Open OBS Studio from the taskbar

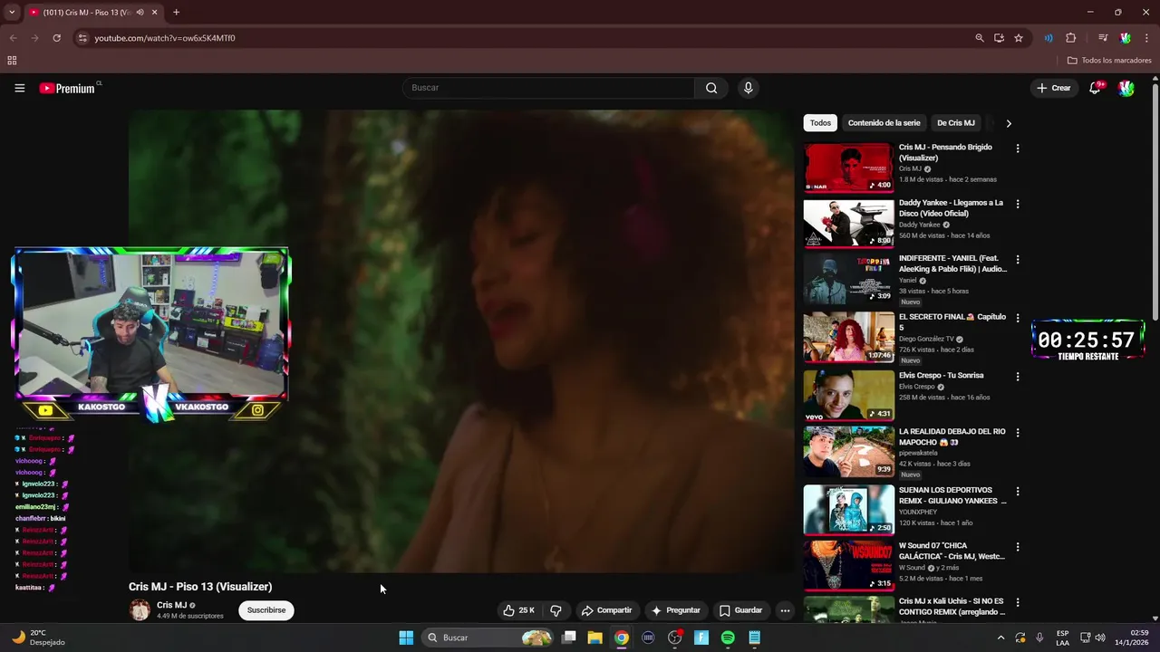point(674,638)
